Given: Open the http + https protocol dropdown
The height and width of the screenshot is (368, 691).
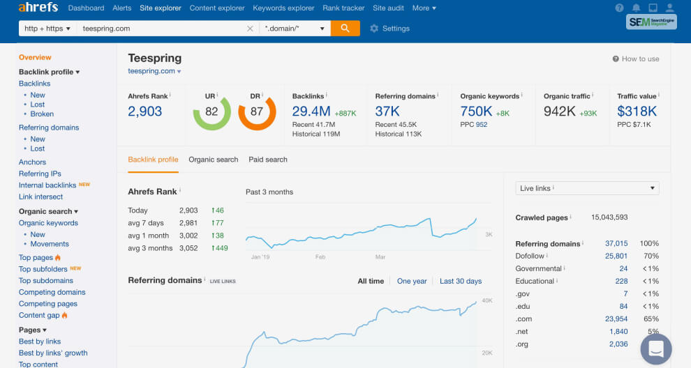Looking at the screenshot, I should (x=47, y=29).
